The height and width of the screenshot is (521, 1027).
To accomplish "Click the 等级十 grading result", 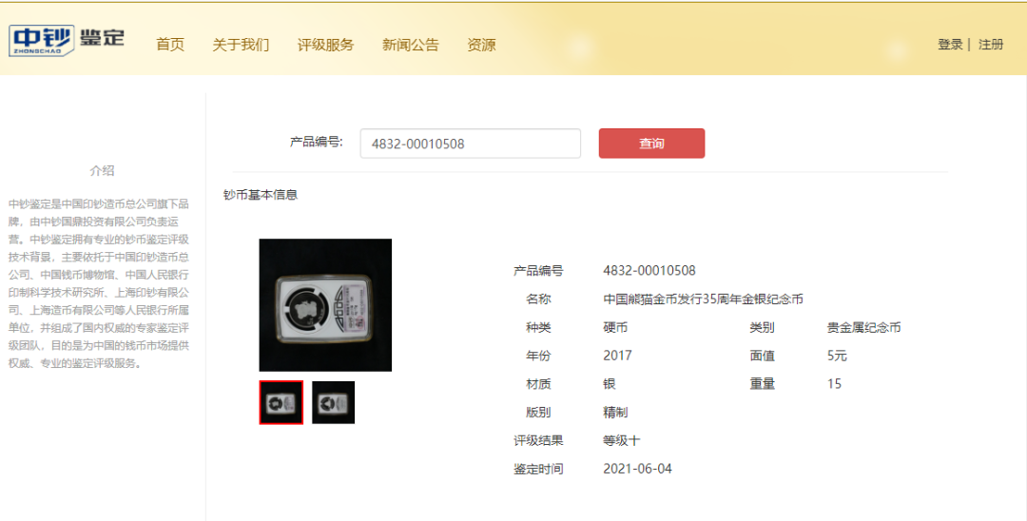I will (622, 440).
